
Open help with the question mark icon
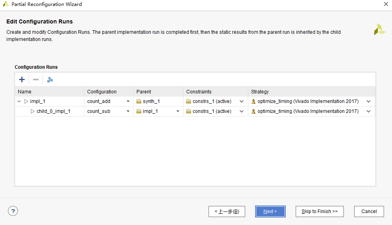(13, 211)
